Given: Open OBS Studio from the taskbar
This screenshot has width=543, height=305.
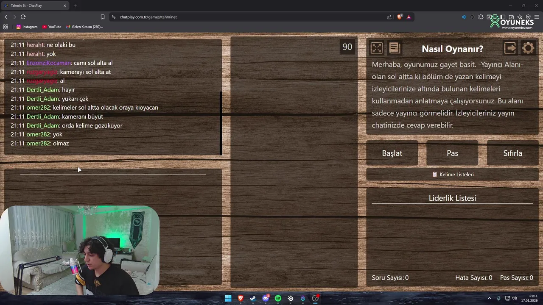Looking at the screenshot, I should pyautogui.click(x=315, y=298).
